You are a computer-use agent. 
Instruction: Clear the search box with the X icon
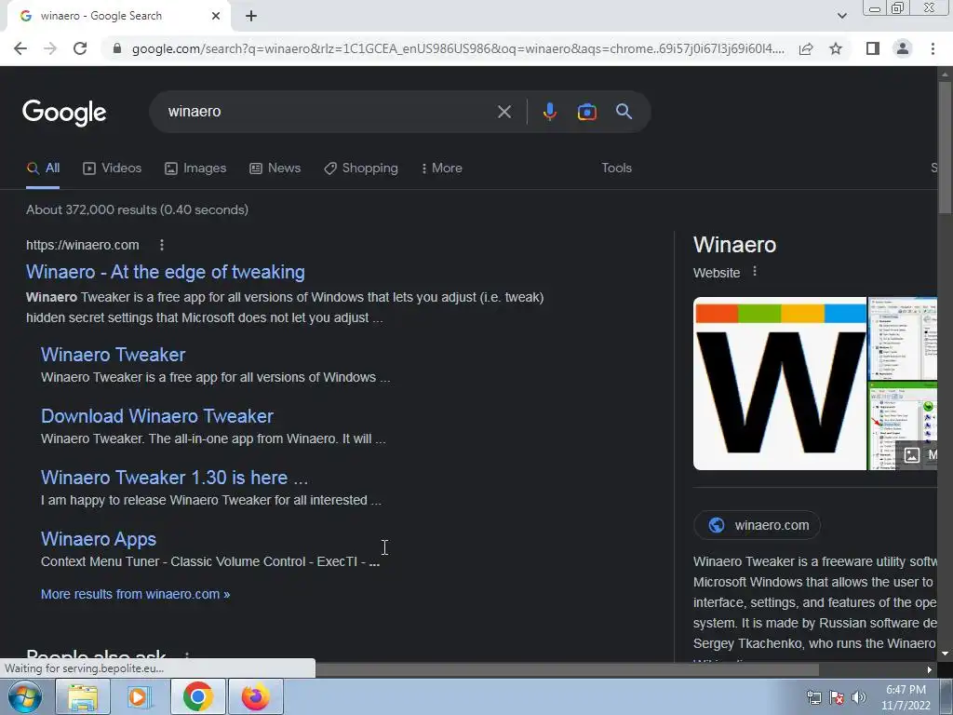503,112
